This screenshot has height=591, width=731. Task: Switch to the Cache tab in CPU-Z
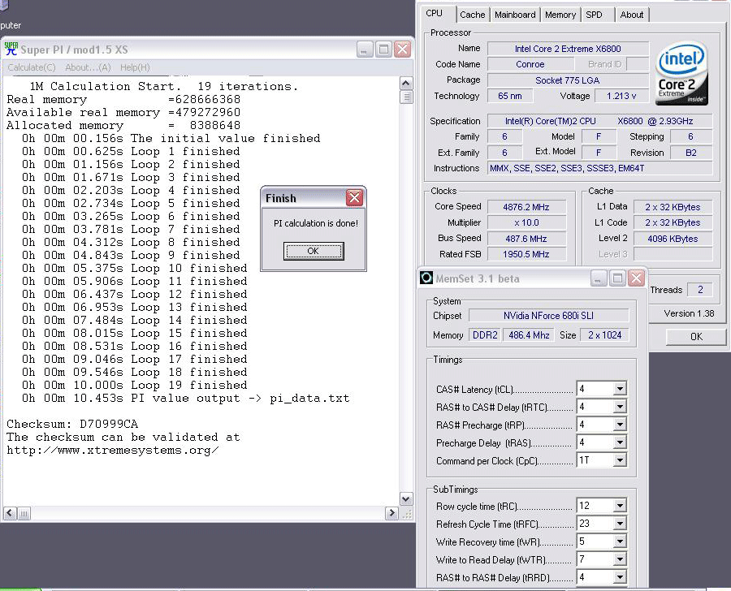(x=472, y=15)
